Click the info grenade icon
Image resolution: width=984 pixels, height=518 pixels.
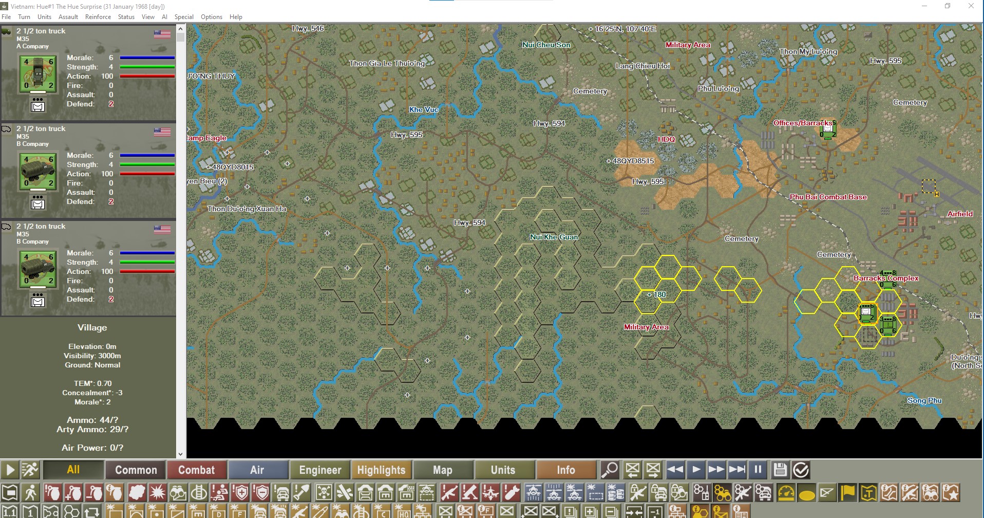(115, 493)
